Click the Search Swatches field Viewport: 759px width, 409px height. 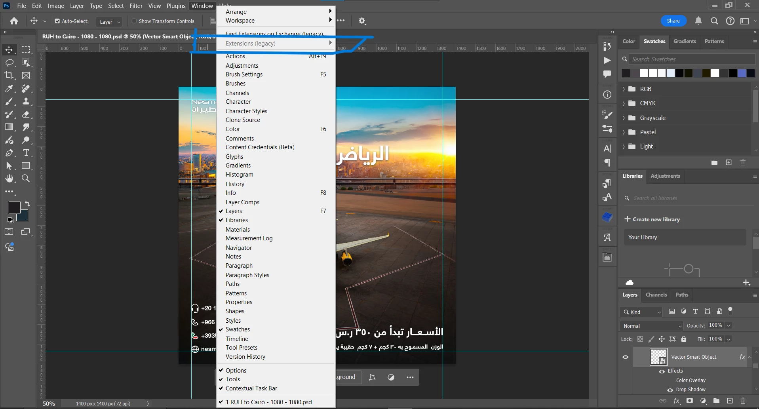pyautogui.click(x=693, y=59)
